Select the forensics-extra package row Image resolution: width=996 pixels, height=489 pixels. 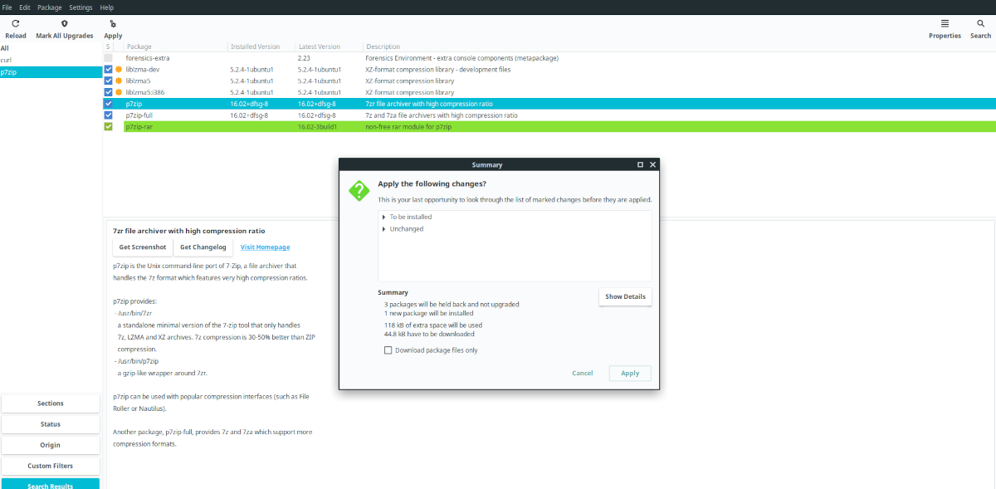[x=549, y=58]
